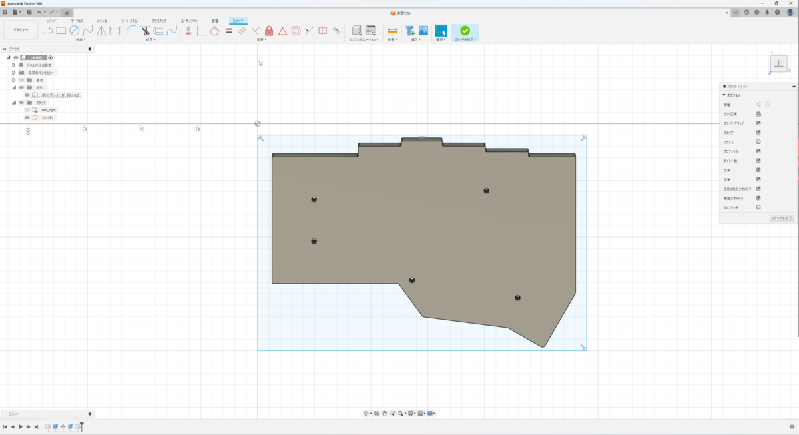Pick the Fillet tool in the toolbar

coord(131,31)
